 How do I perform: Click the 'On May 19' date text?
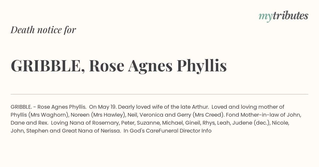click(103, 107)
